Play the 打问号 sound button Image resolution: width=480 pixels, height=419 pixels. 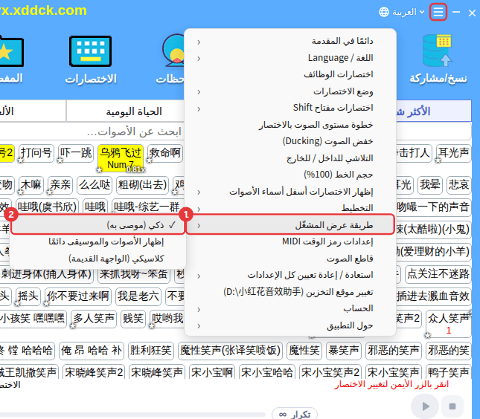tap(36, 153)
